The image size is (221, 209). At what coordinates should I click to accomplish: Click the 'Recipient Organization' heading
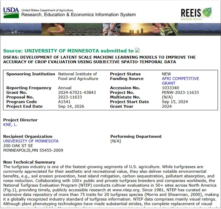(x=28, y=136)
